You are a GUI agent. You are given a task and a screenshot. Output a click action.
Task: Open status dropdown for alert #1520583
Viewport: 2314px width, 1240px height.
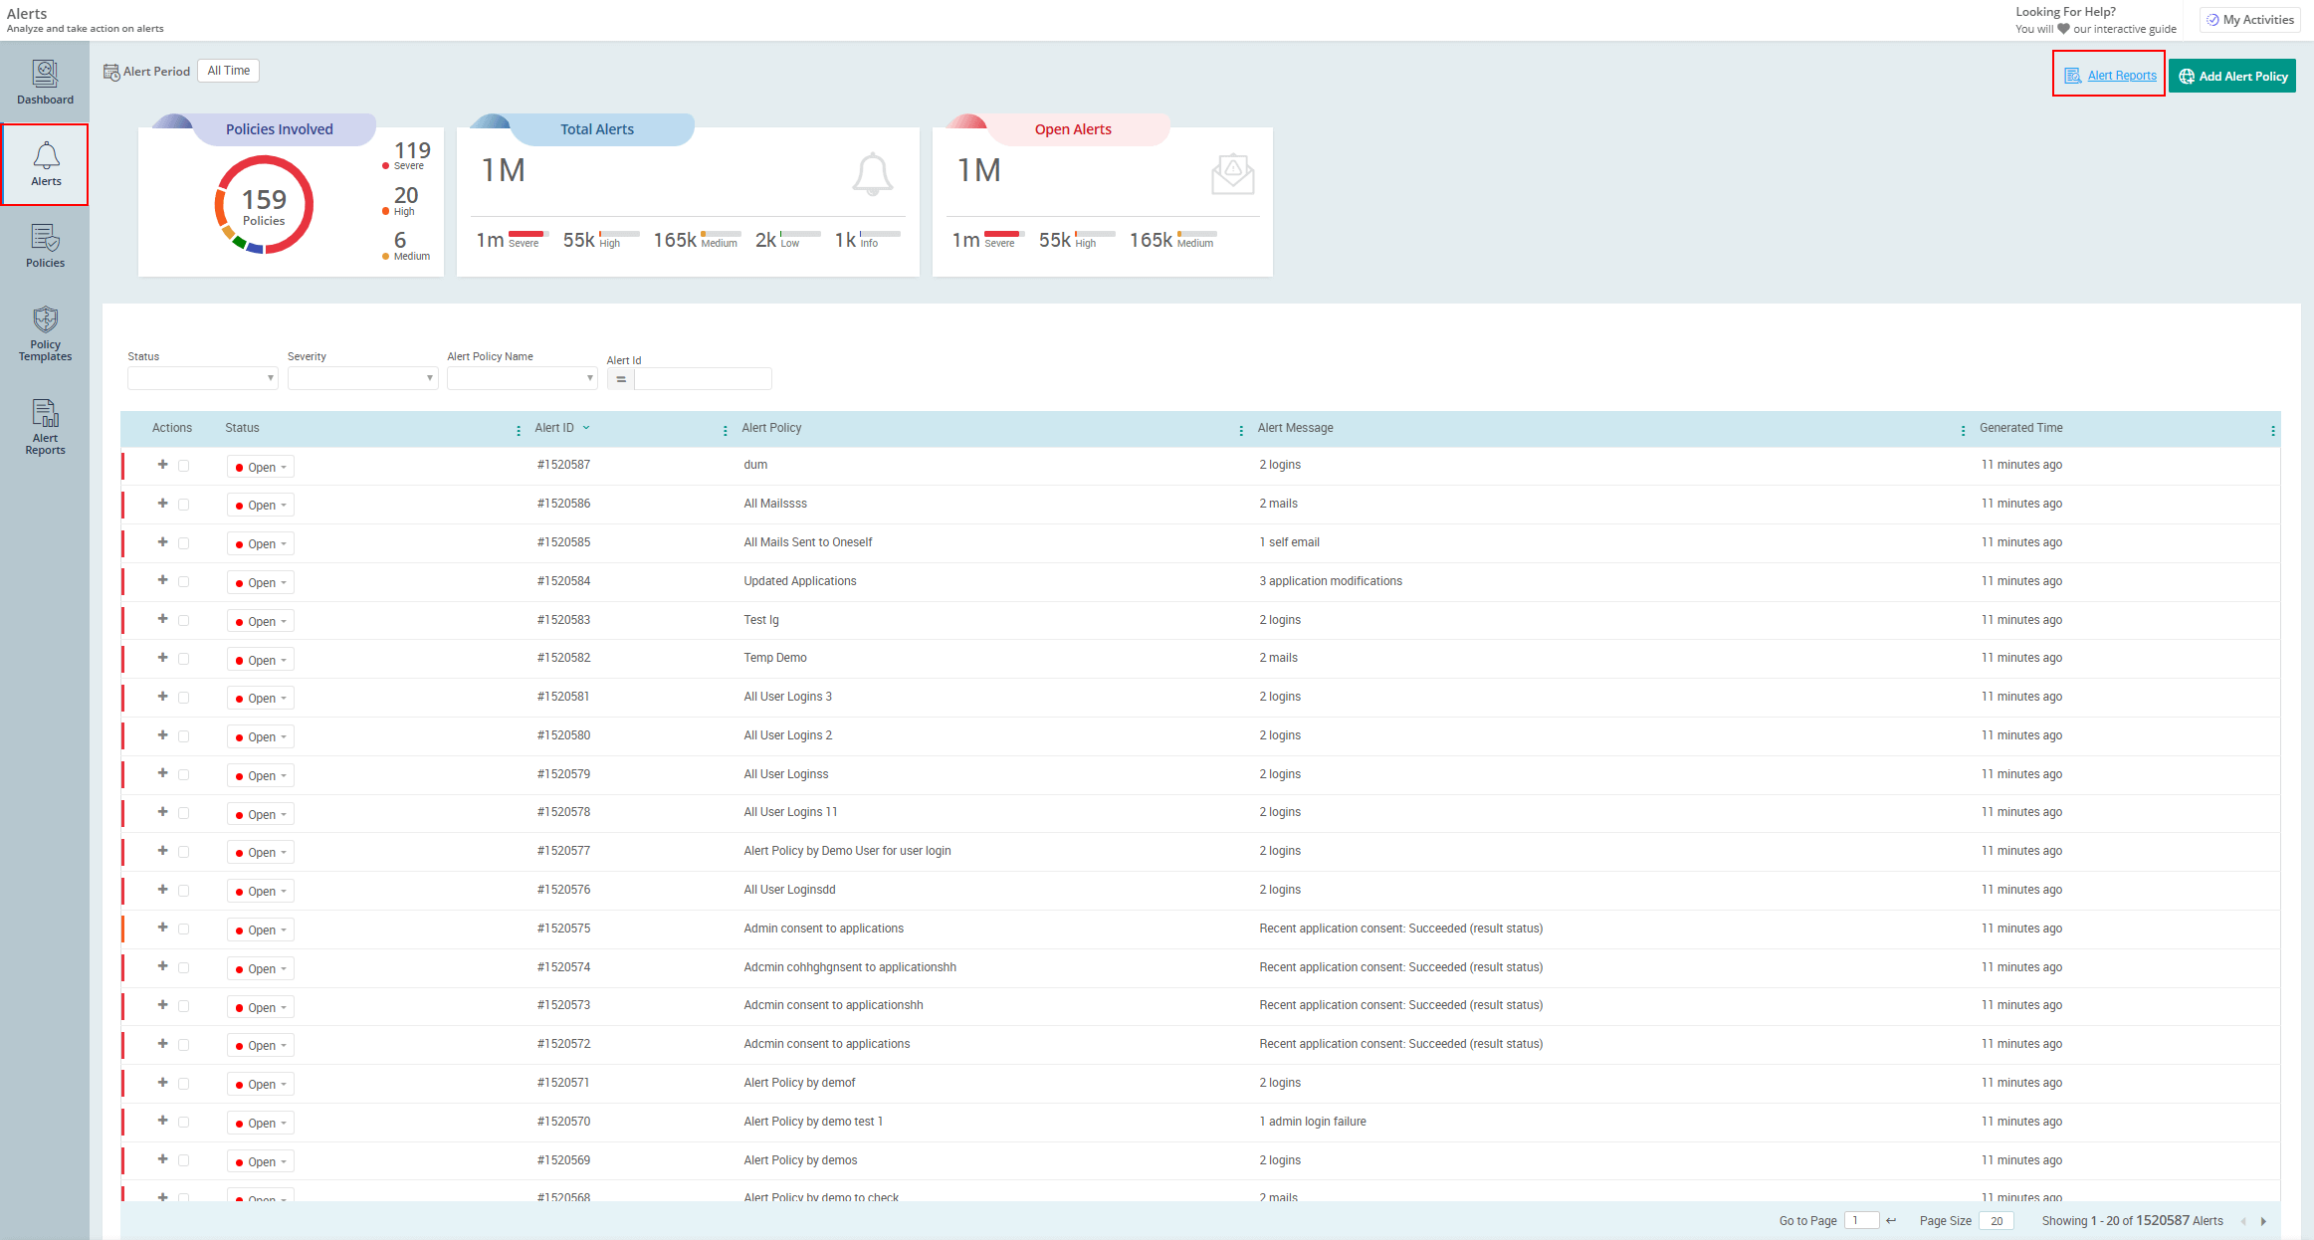pyautogui.click(x=261, y=621)
